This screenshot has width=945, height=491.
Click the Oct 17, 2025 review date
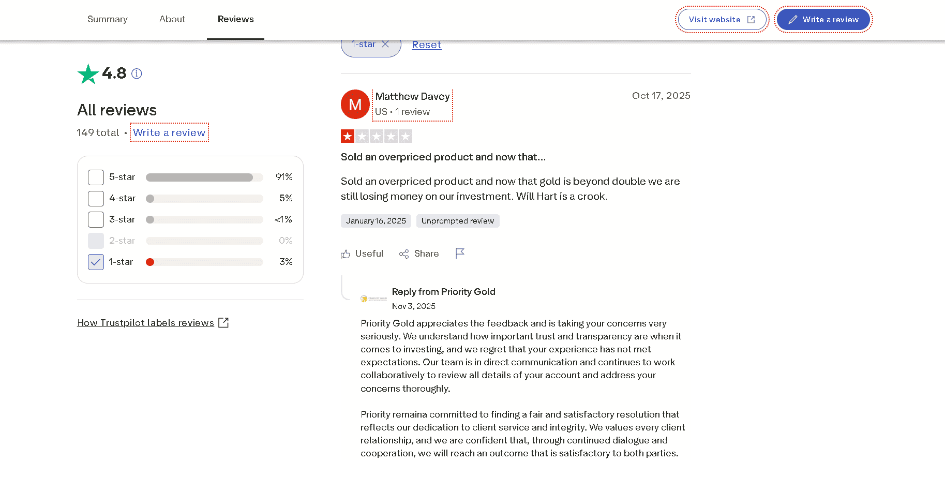(661, 96)
